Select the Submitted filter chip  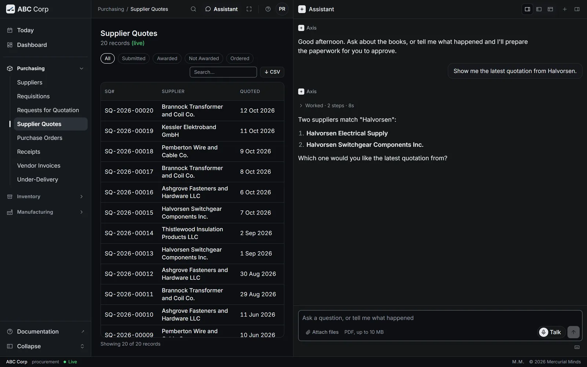click(134, 58)
